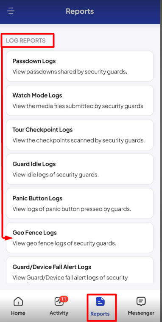Click 'View passdowns shared by security guards' text

[70, 71]
